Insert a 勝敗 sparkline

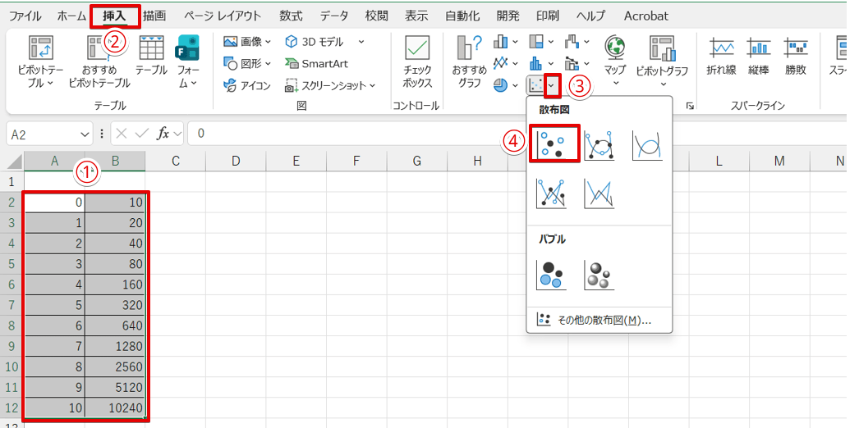click(796, 57)
